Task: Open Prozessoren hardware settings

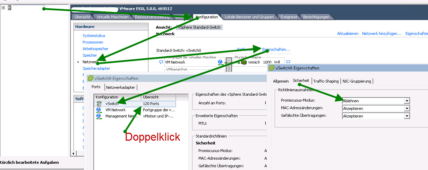Action: [93, 42]
